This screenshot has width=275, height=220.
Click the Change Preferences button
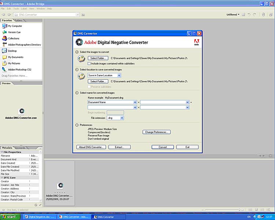pyautogui.click(x=157, y=132)
